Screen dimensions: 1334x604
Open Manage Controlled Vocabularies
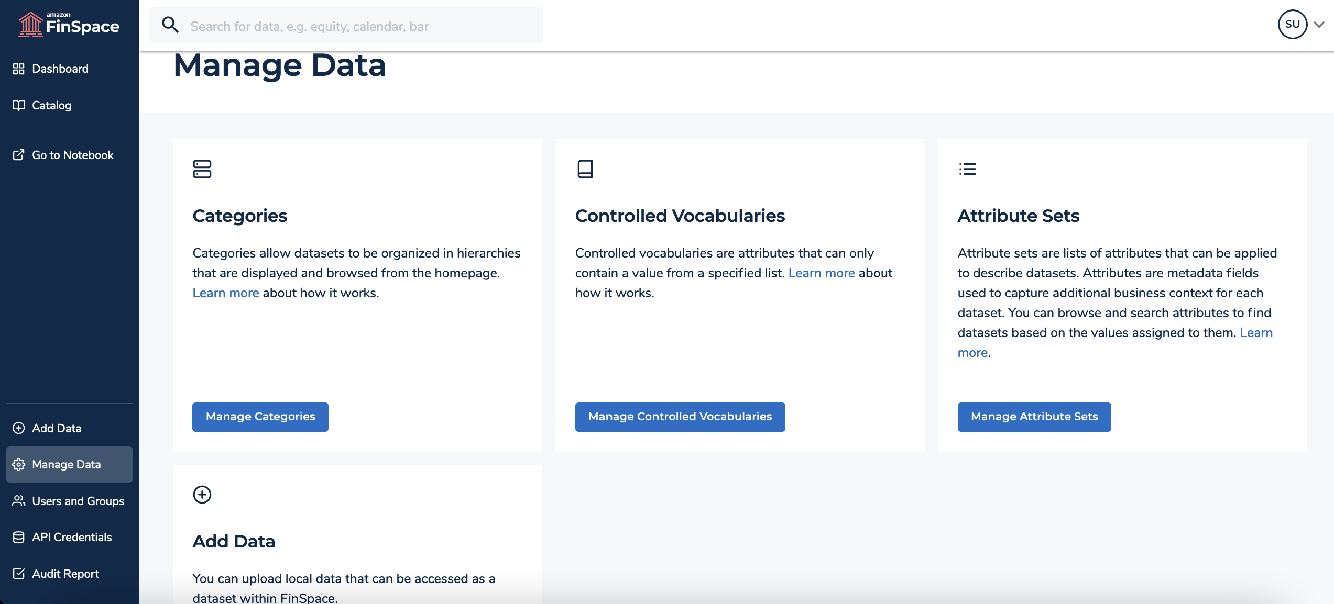pos(680,416)
